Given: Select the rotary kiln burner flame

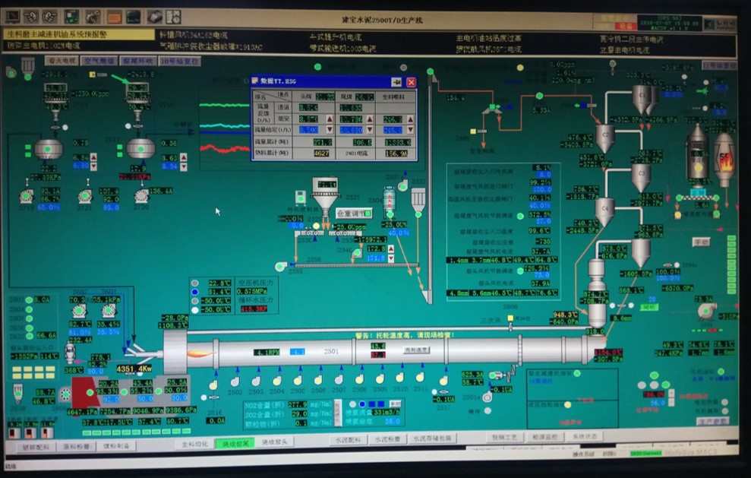Looking at the screenshot, I should tap(200, 353).
